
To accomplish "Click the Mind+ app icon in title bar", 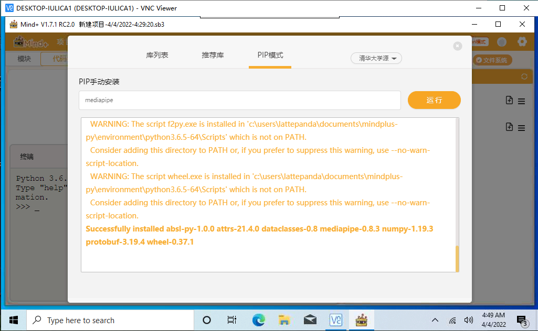I will tap(13, 24).
